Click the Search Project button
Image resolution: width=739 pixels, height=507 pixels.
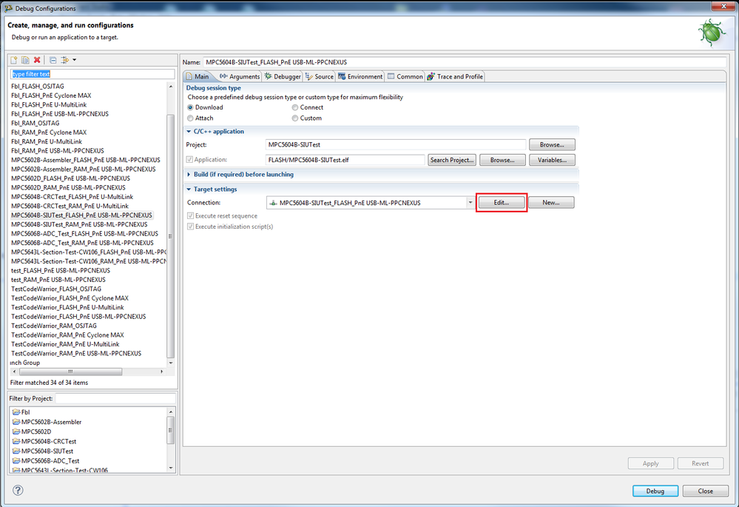tap(451, 160)
